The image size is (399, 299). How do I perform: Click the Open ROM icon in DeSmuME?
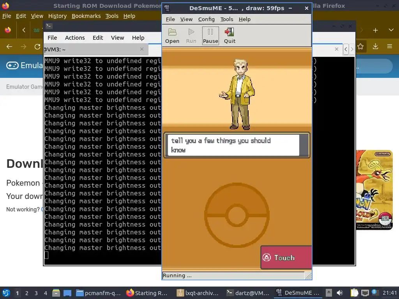172,36
